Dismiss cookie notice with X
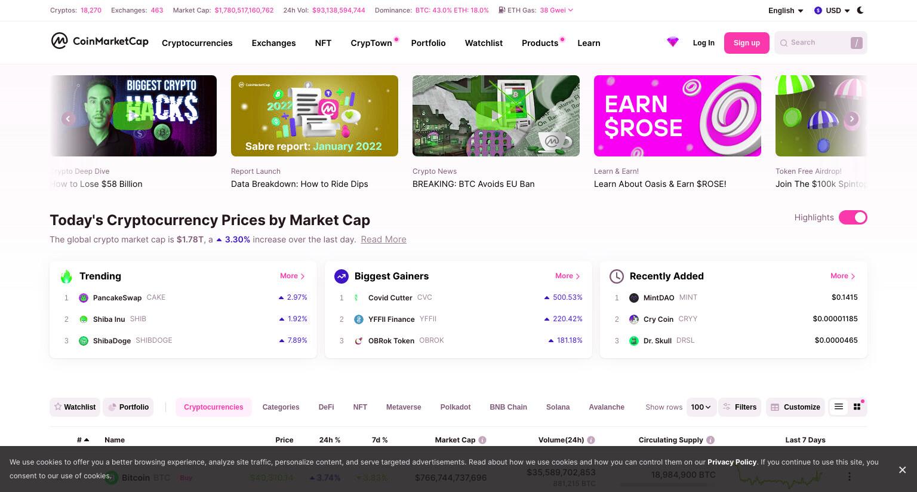The height and width of the screenshot is (492, 917). pos(902,470)
